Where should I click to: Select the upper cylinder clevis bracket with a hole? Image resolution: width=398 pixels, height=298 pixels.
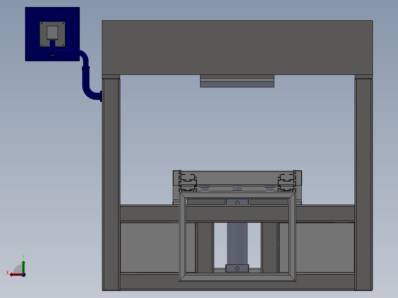[x=237, y=202]
